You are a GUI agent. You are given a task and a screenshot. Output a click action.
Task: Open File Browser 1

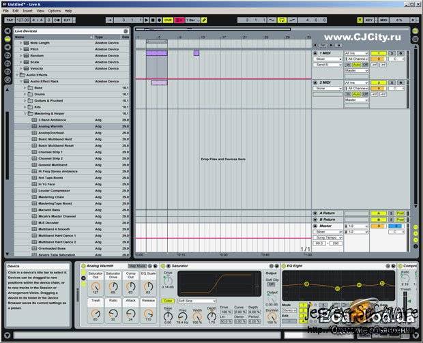click(x=8, y=55)
